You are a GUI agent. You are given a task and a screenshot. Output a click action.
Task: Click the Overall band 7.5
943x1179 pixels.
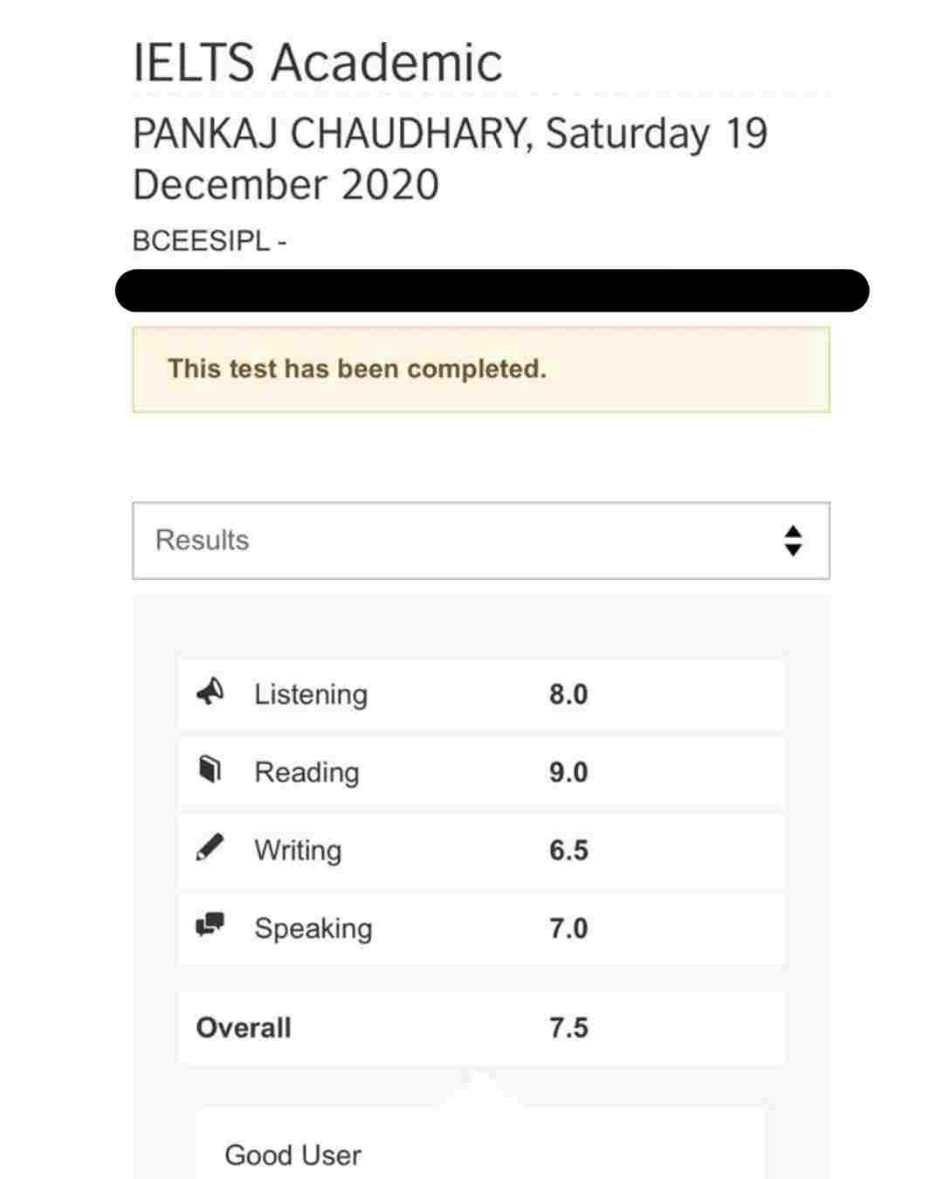coord(568,1028)
